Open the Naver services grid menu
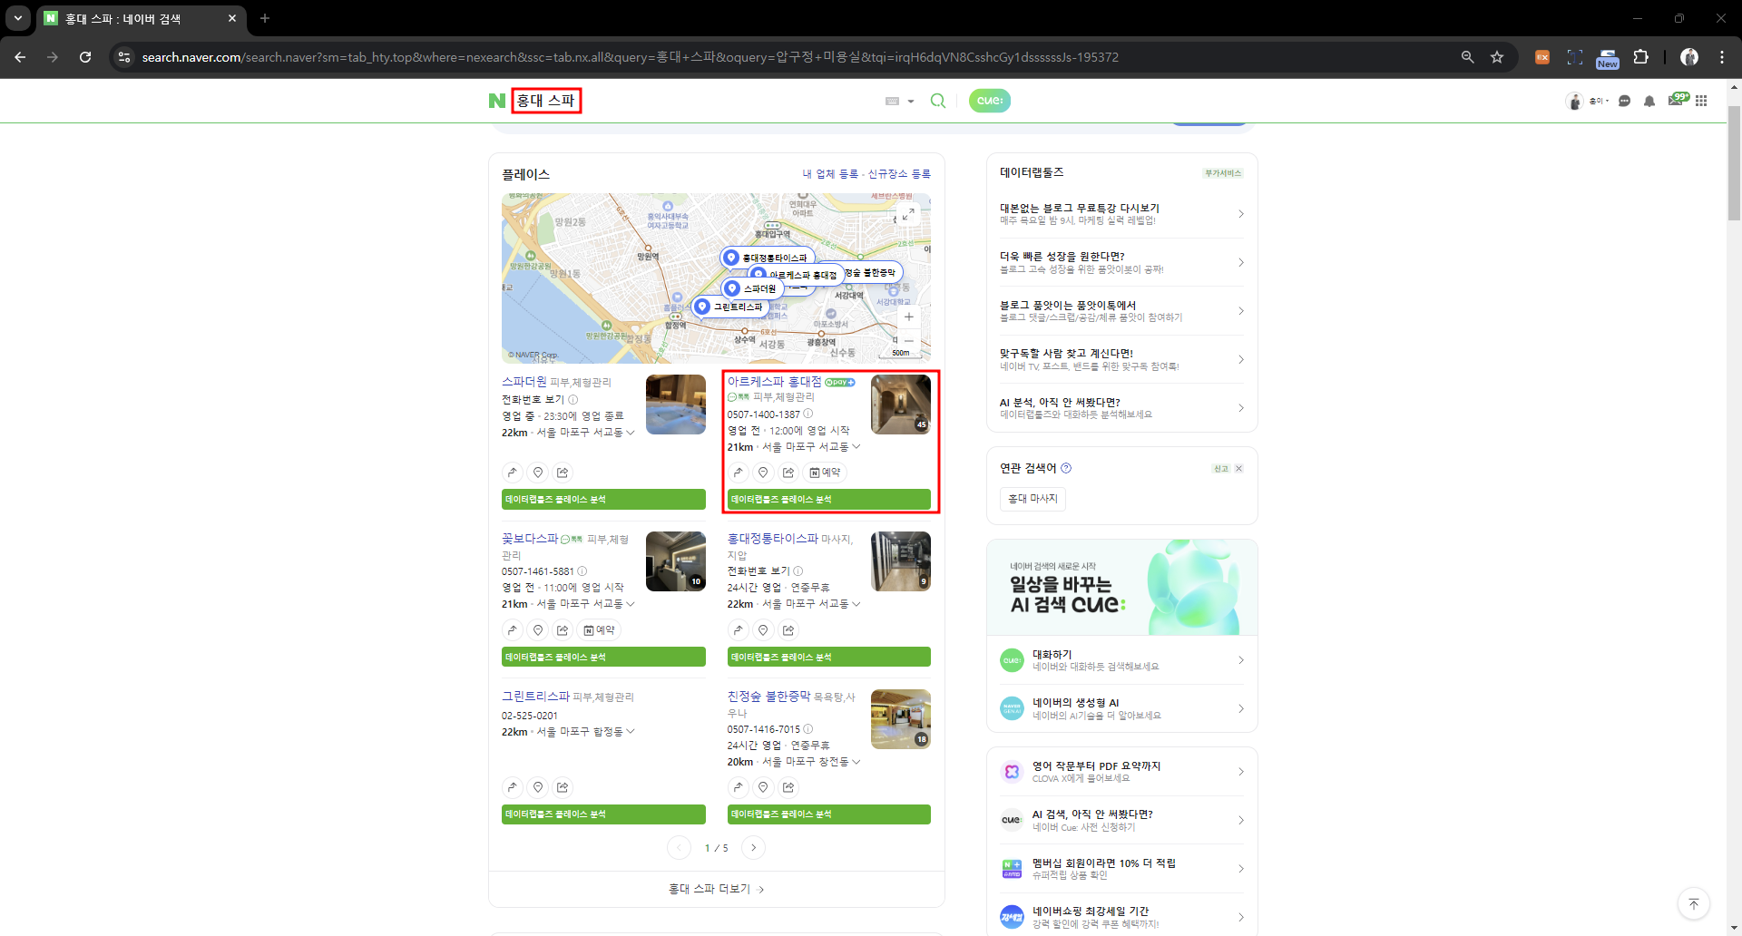Viewport: 1742px width, 936px height. (x=1701, y=101)
